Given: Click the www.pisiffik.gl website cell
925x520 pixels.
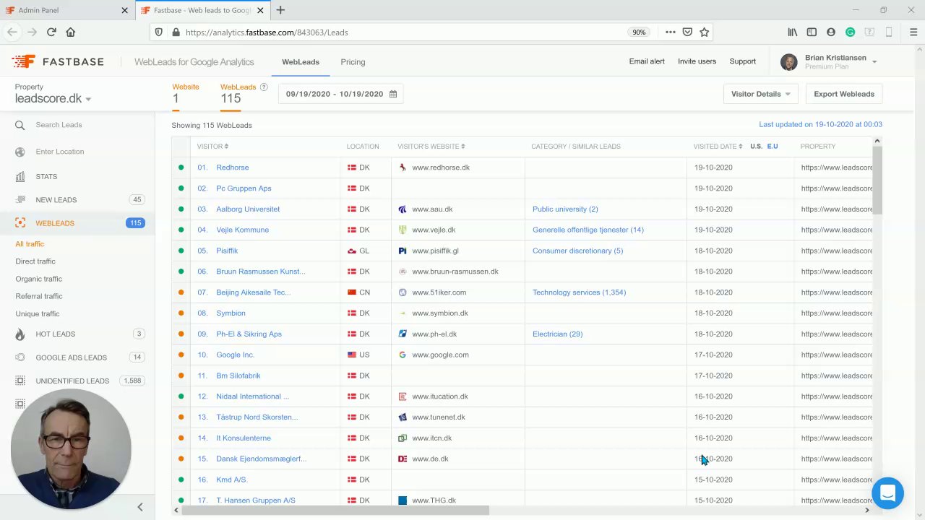Looking at the screenshot, I should point(435,251).
